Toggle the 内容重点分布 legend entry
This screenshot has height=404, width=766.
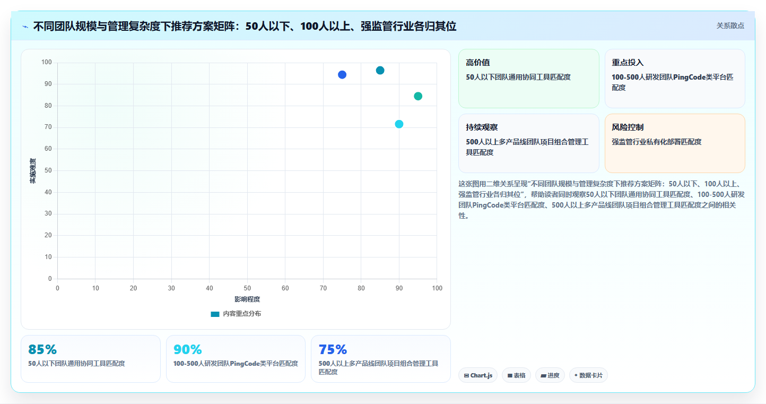236,314
